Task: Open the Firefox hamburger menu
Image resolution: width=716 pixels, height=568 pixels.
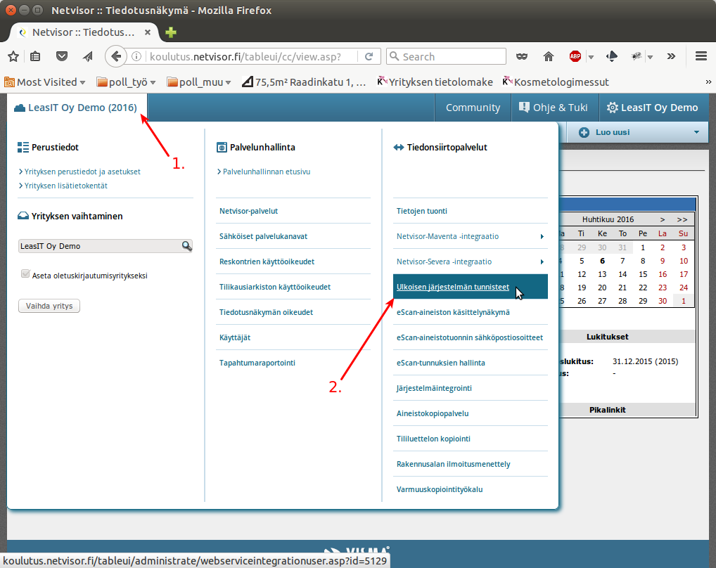Action: point(701,56)
